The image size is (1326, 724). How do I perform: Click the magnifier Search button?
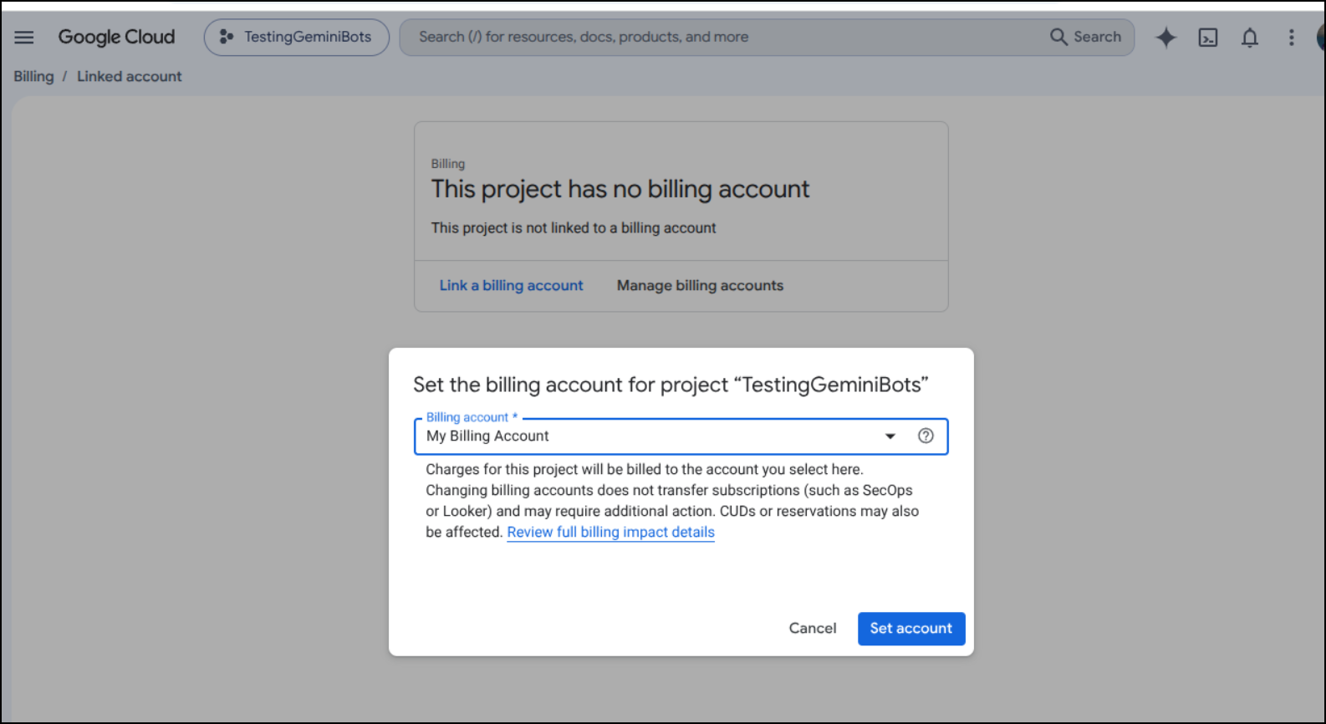click(1085, 37)
